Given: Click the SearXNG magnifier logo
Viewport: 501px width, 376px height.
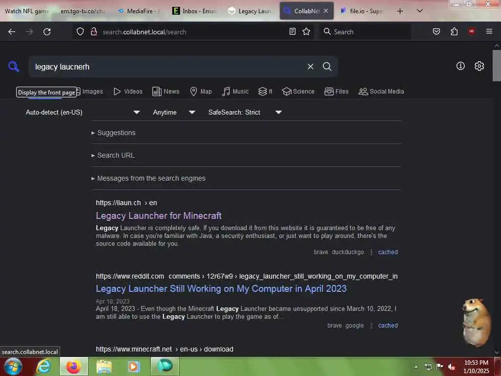Looking at the screenshot, I should 14,67.
